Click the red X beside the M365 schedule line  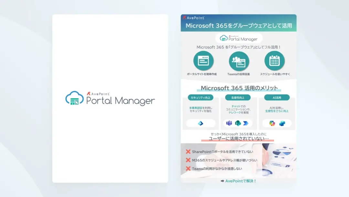[x=188, y=160]
